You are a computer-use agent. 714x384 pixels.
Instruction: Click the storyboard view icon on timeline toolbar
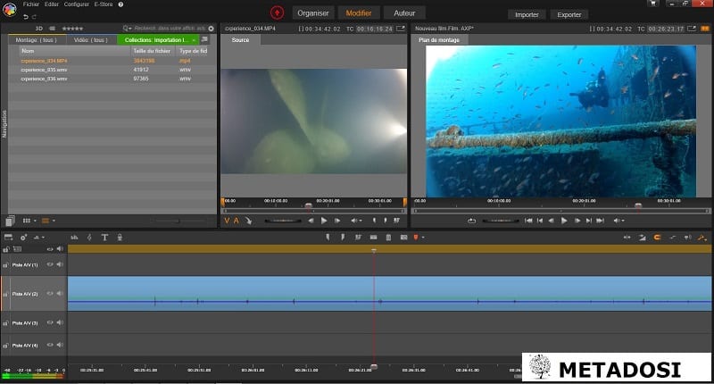8,238
